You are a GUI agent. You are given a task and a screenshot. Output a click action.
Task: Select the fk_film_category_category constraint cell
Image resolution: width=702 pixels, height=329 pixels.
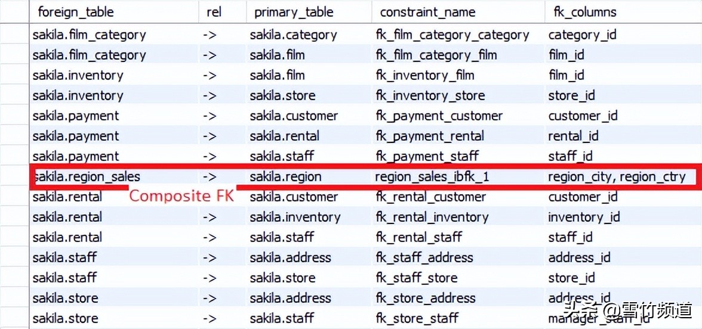pos(452,35)
